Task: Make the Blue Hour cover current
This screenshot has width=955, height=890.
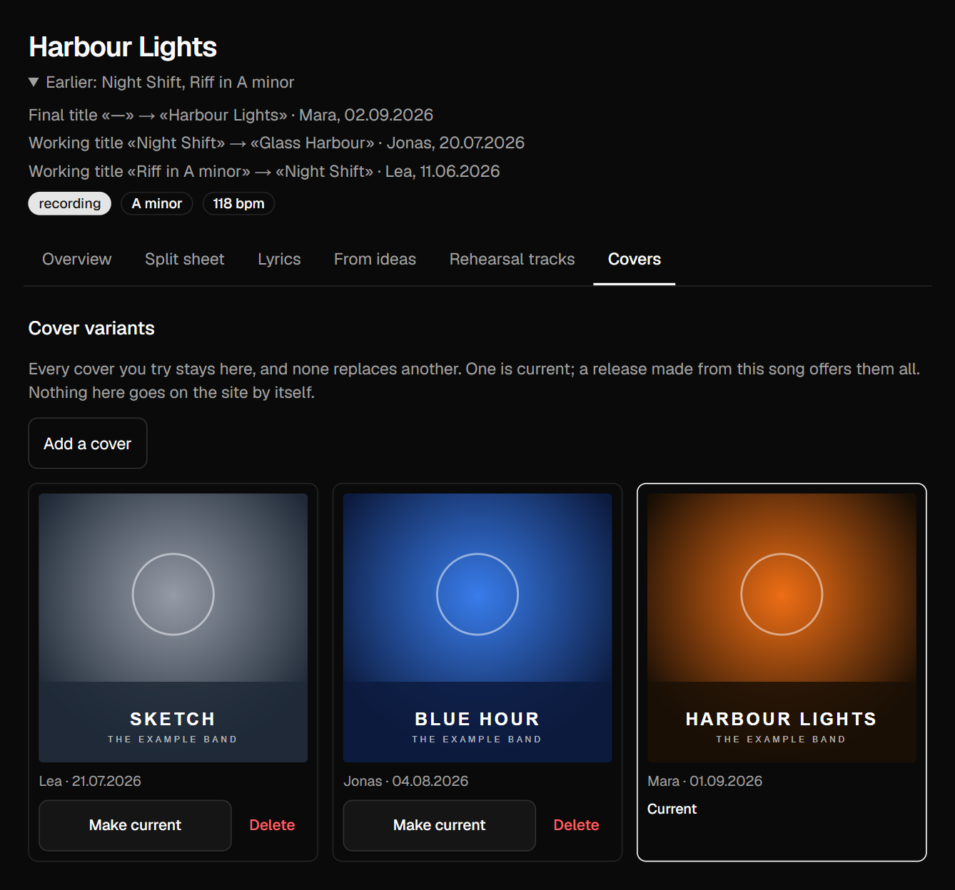Action: [439, 825]
